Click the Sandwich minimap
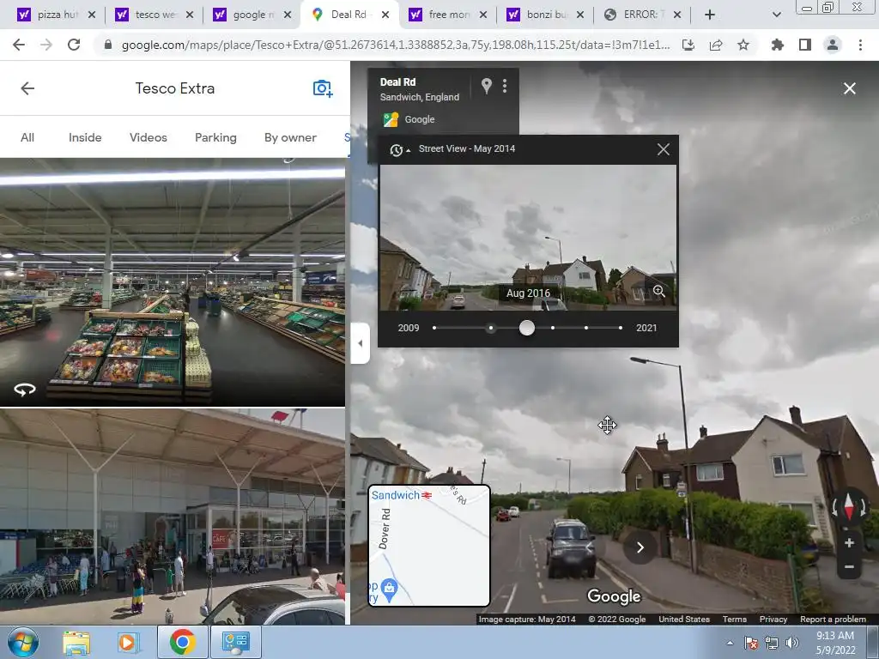Image resolution: width=879 pixels, height=659 pixels. [x=429, y=545]
